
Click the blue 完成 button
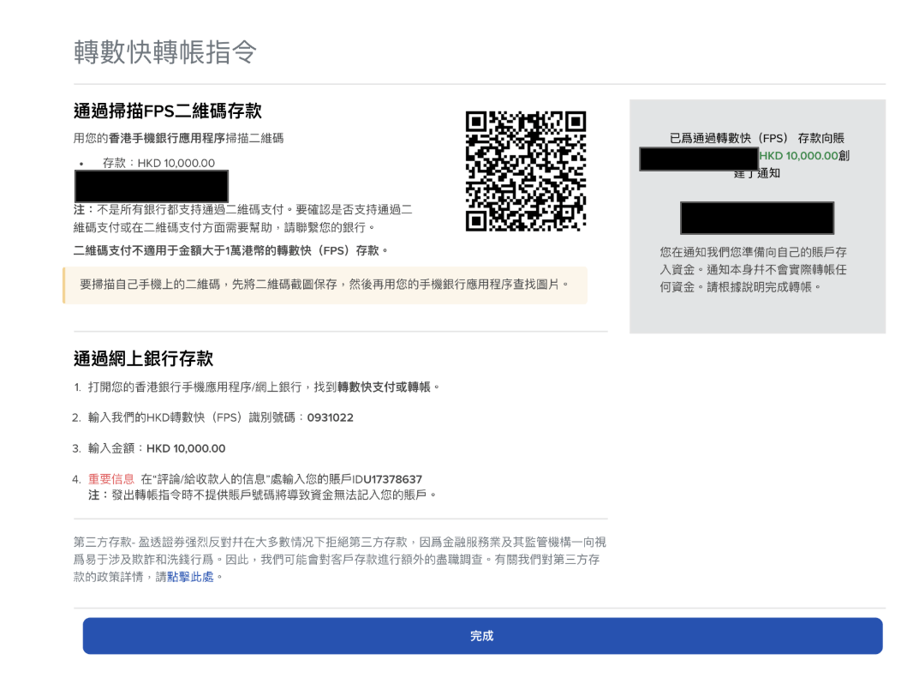coord(482,636)
